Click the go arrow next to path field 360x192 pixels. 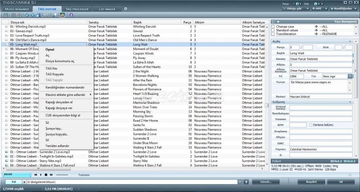(246, 182)
